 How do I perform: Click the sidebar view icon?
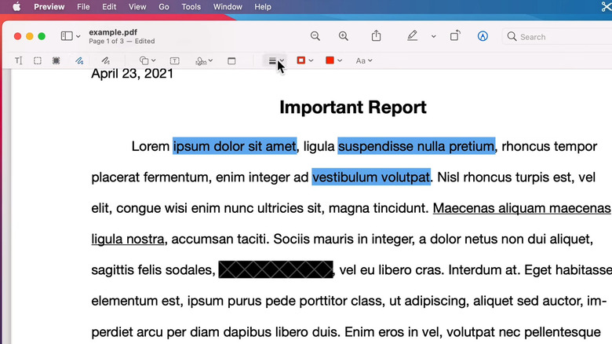pyautogui.click(x=67, y=36)
